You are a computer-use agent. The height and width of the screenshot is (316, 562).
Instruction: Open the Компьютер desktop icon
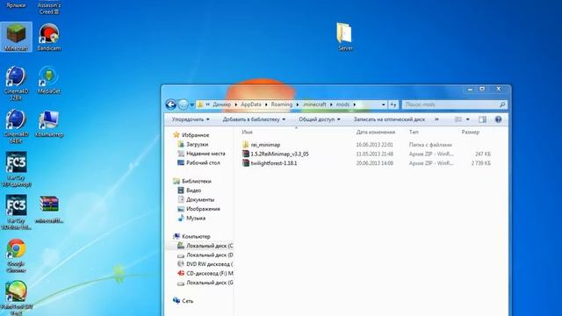pos(49,124)
